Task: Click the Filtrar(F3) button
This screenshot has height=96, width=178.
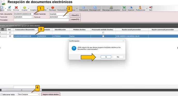Action: click(x=75, y=15)
